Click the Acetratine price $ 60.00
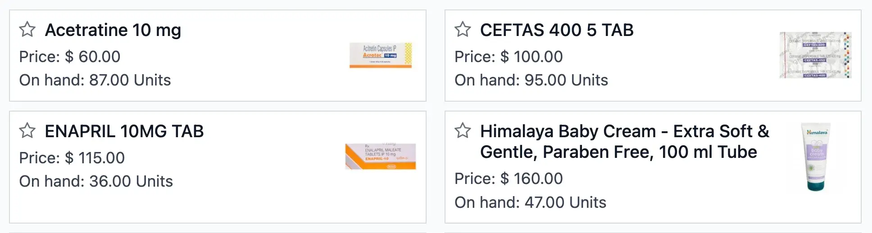 [x=70, y=57]
